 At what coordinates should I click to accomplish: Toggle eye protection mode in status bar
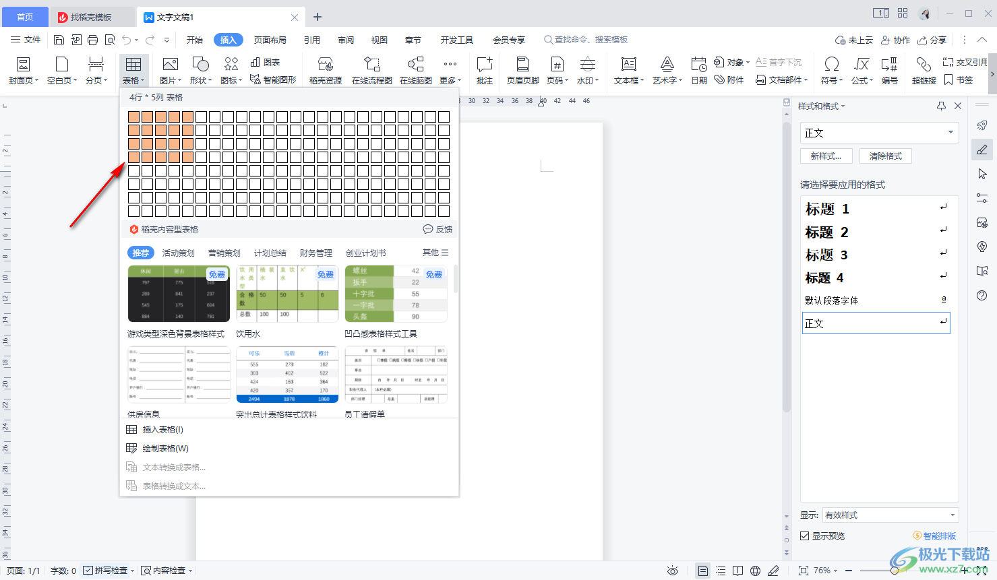click(x=673, y=571)
